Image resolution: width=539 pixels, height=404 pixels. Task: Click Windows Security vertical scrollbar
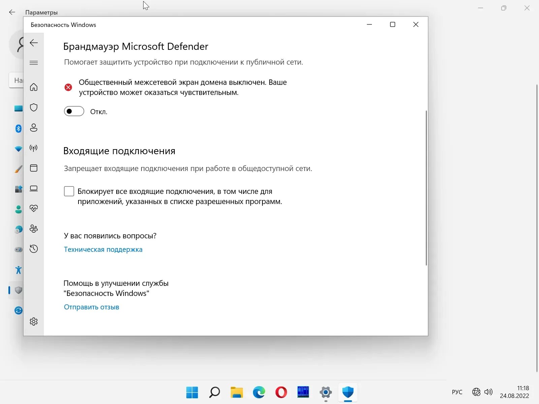tap(426, 188)
